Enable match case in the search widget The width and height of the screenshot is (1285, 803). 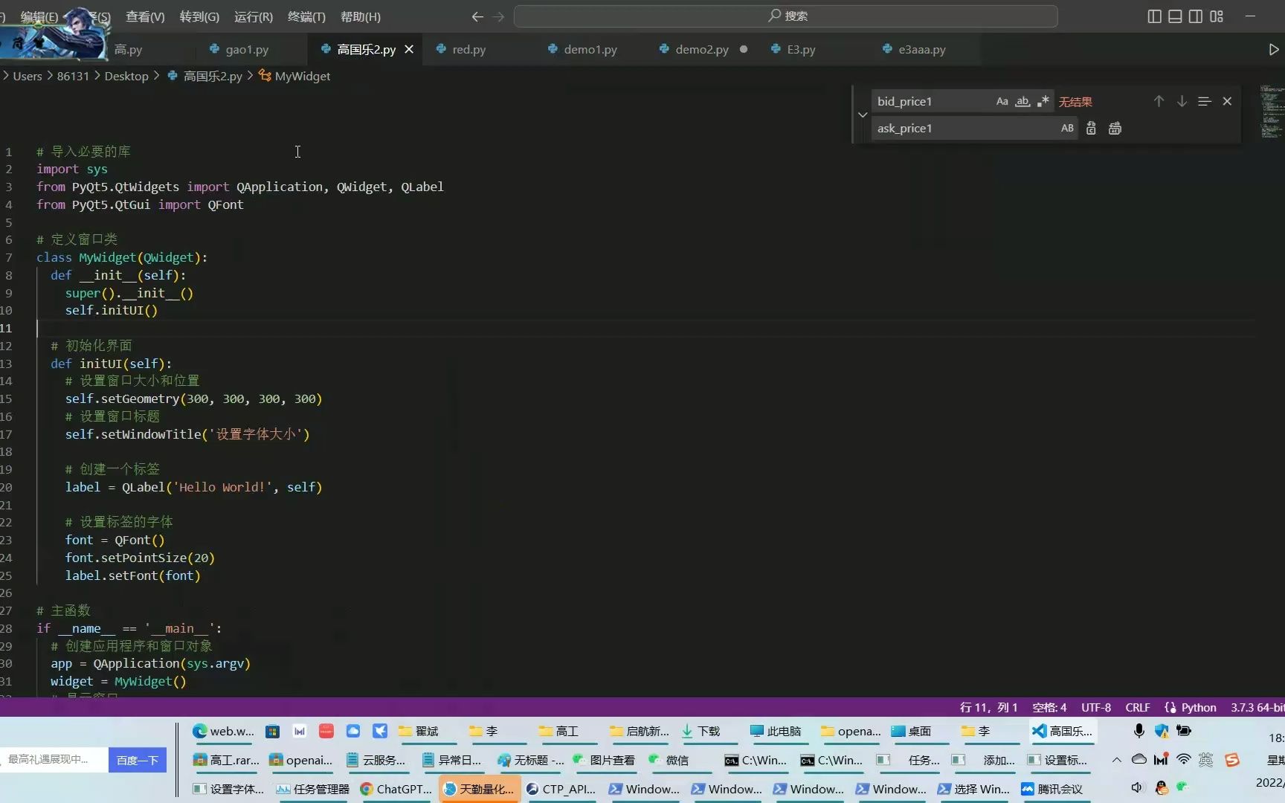[1002, 101]
